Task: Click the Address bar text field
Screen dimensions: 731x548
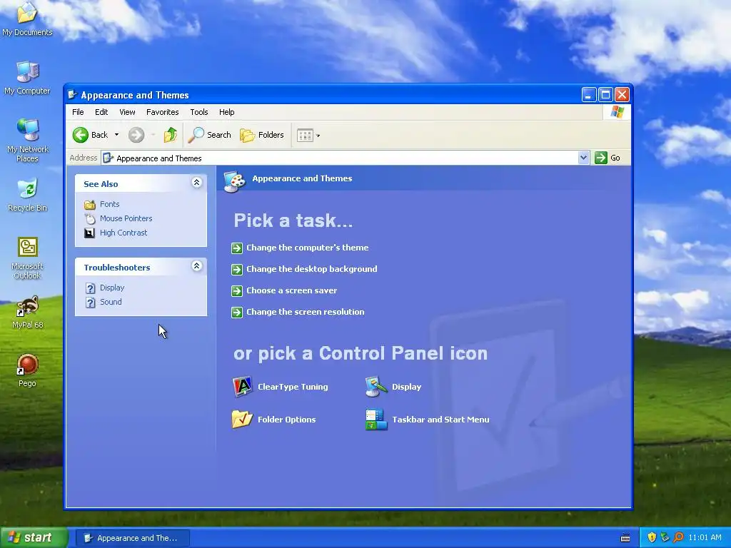Action: (x=339, y=158)
